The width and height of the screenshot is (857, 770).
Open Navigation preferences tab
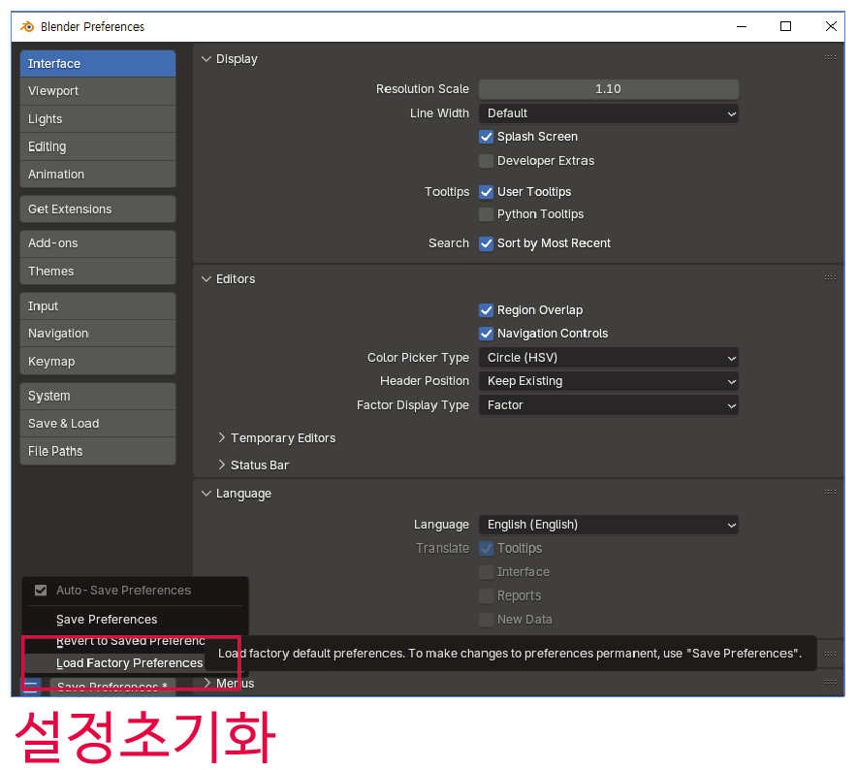[x=98, y=334]
